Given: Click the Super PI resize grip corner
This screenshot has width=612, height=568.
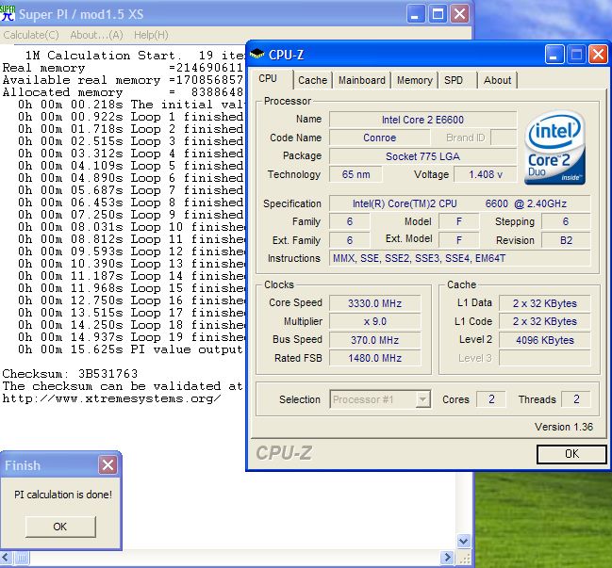Looking at the screenshot, I should point(465,559).
